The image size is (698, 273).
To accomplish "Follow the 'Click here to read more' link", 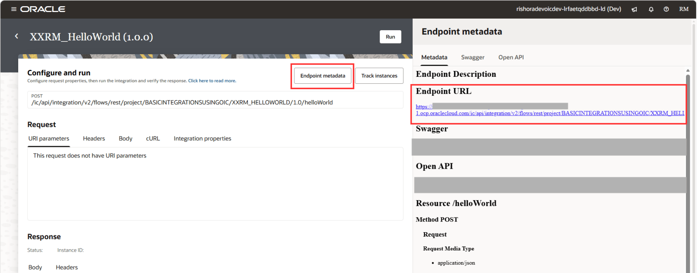I will point(212,81).
